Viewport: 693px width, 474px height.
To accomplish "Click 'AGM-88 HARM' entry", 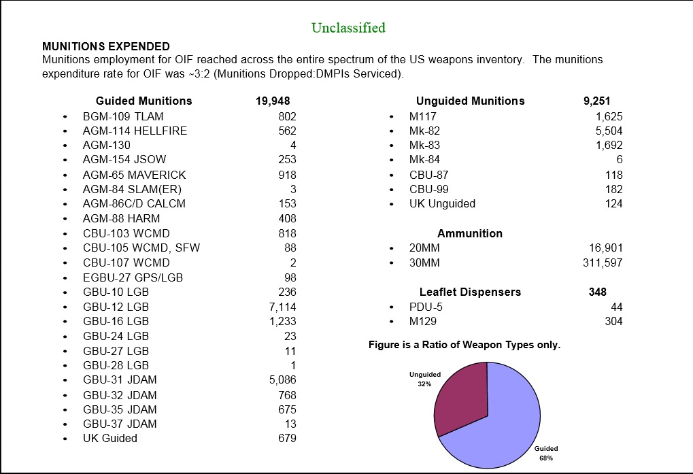I will [121, 219].
